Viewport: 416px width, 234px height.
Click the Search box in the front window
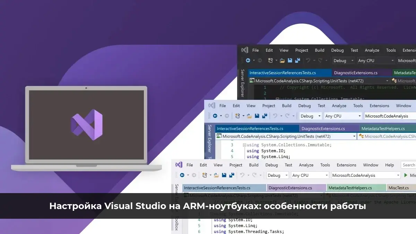(x=408, y=165)
